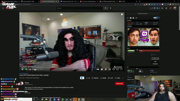Open vidIQ trending line icon
Viewport: 180px width, 101px height.
click(136, 18)
